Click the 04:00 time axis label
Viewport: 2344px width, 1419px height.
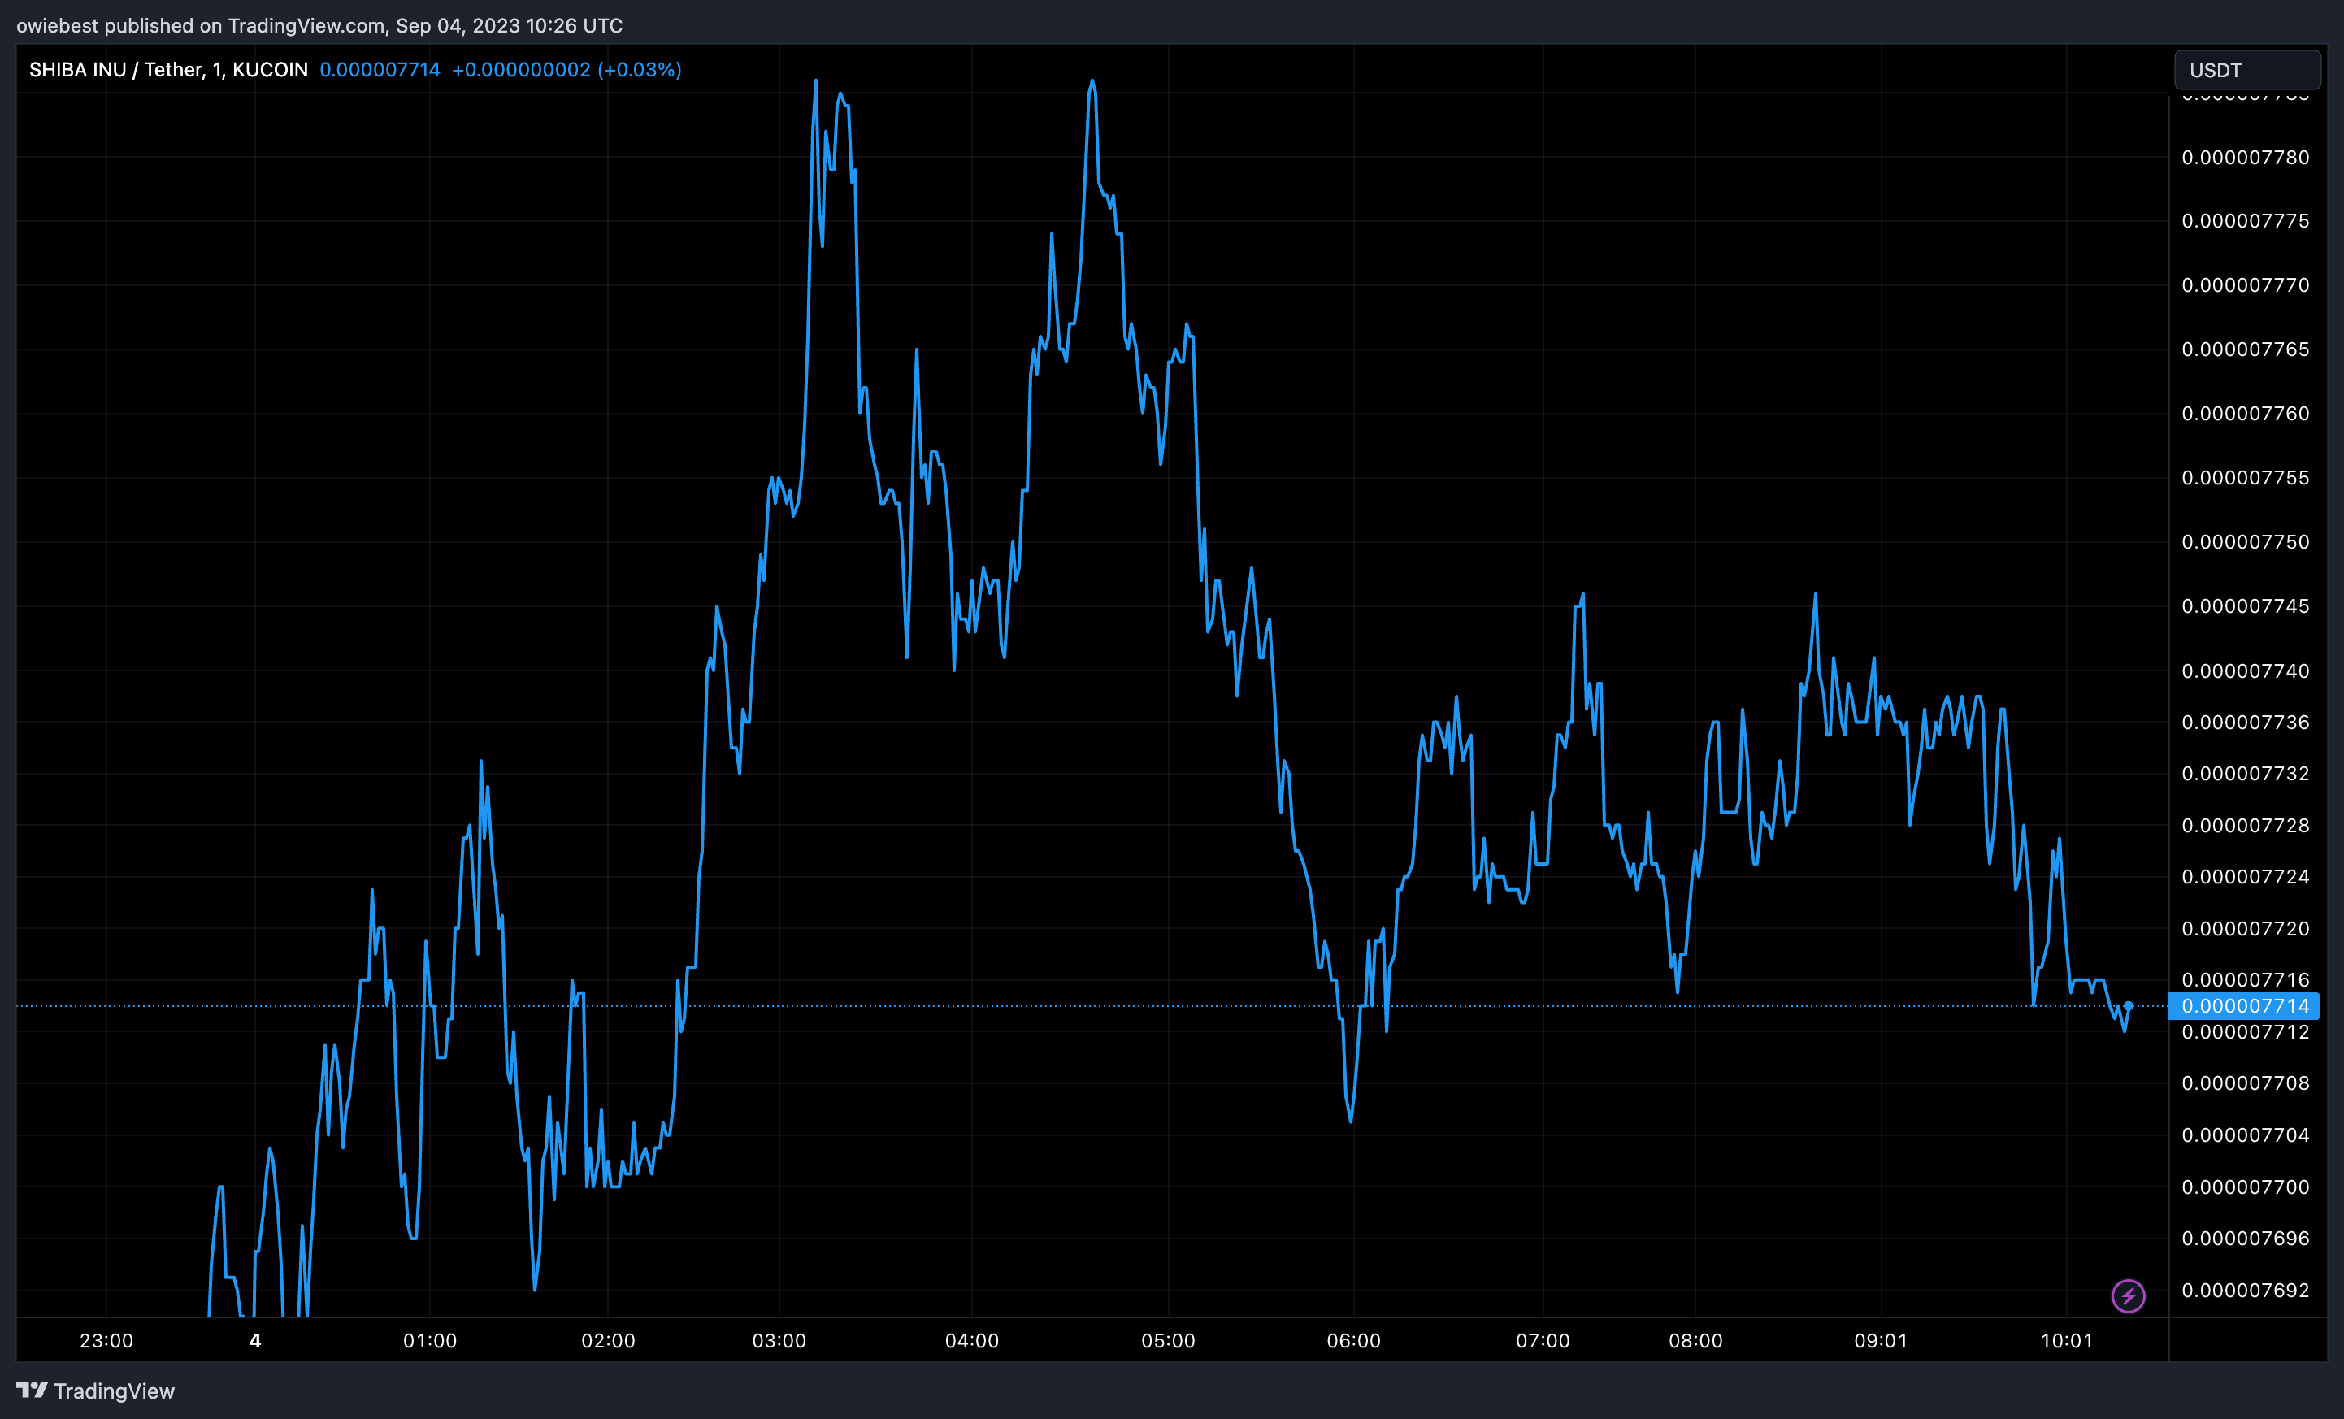(972, 1341)
